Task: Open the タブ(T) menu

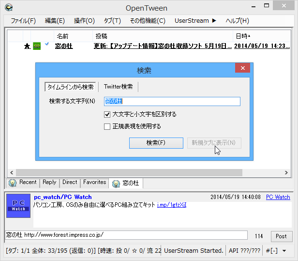Action: tap(112, 20)
